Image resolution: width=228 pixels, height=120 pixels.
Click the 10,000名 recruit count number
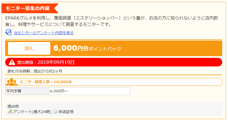(x=63, y=82)
